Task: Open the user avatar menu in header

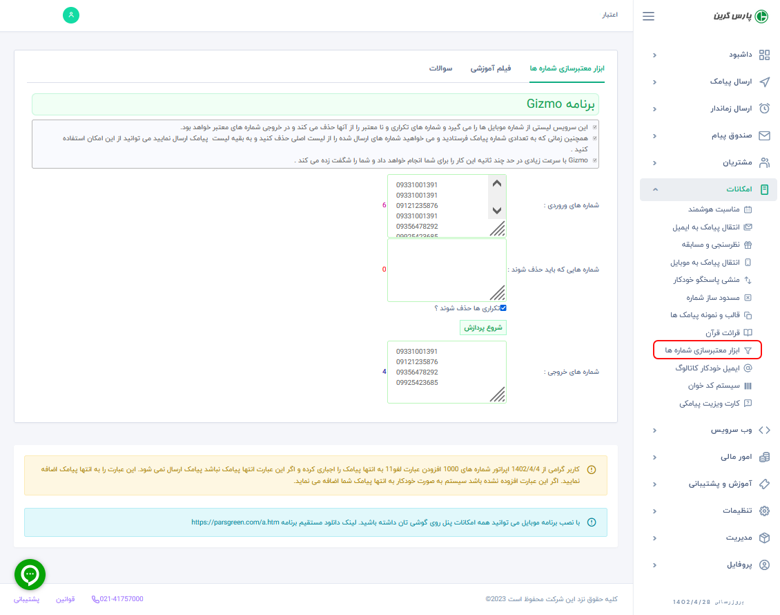Action: point(71,15)
